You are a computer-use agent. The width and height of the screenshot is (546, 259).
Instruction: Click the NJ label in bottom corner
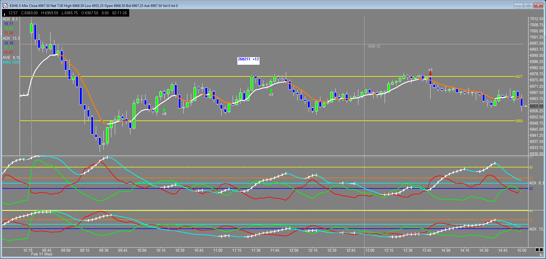click(541, 255)
